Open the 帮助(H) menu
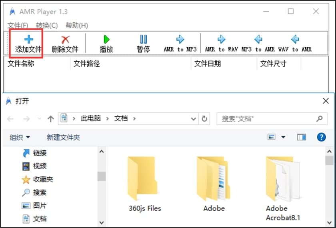336x228 pixels. 77,26
